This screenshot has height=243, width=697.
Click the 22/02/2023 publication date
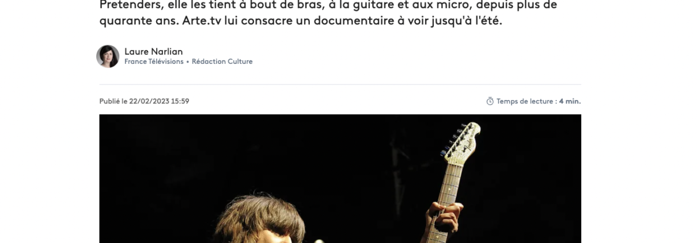tap(149, 101)
